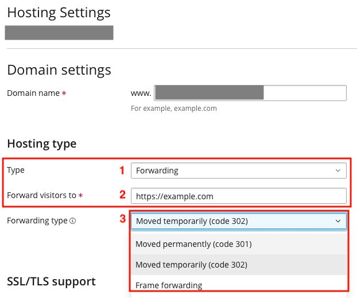Image resolution: width=357 pixels, height=298 pixels.
Task: Click the chevron arrow on Type dropdown
Action: [x=337, y=171]
